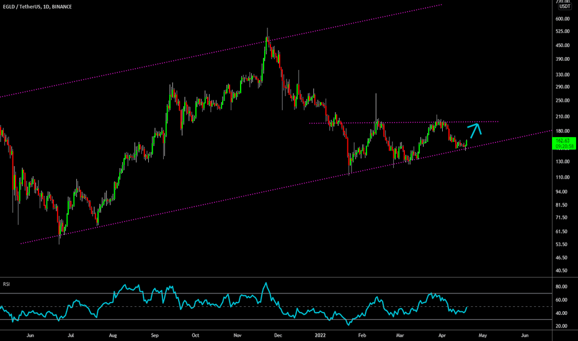
Task: Click the RSI 20.00 scale value
Action: click(561, 326)
